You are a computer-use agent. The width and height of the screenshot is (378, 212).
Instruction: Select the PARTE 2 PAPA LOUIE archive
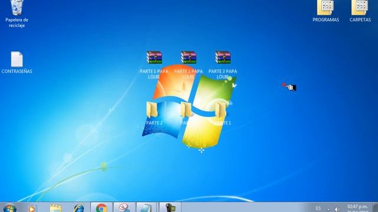click(x=188, y=58)
